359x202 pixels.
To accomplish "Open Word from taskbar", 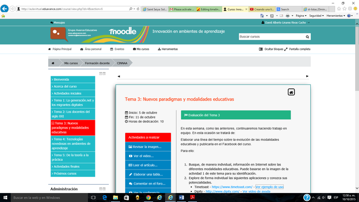I will click(x=181, y=198).
